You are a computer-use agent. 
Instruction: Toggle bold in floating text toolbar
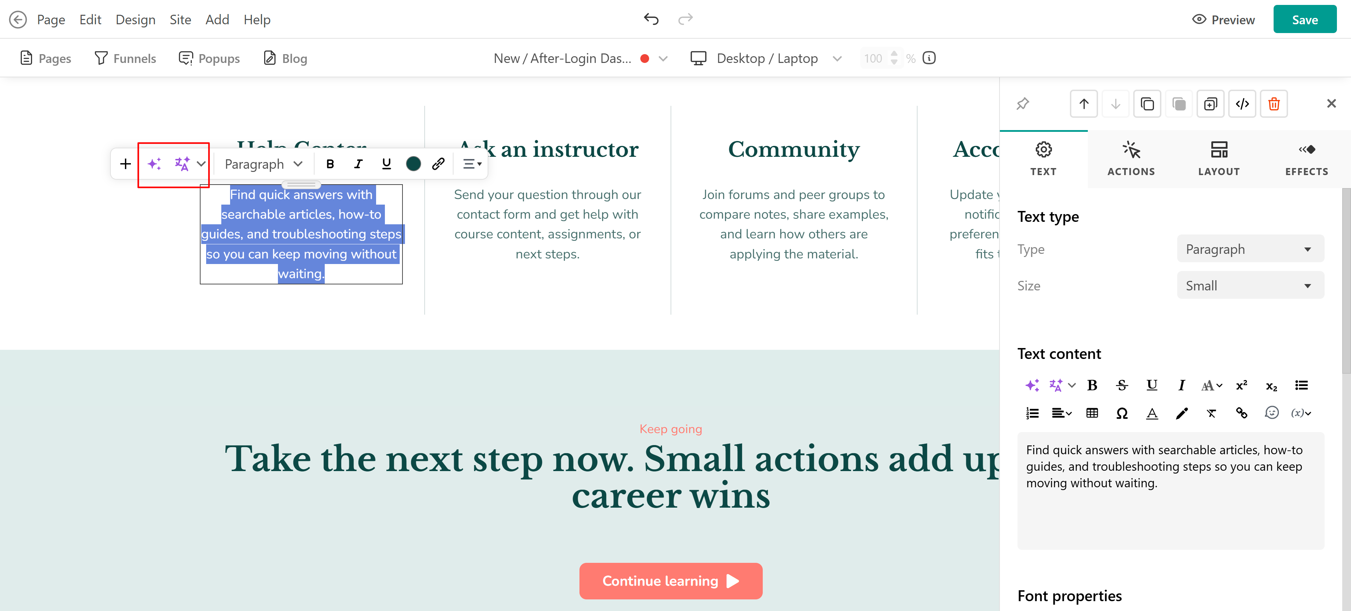pyautogui.click(x=330, y=164)
